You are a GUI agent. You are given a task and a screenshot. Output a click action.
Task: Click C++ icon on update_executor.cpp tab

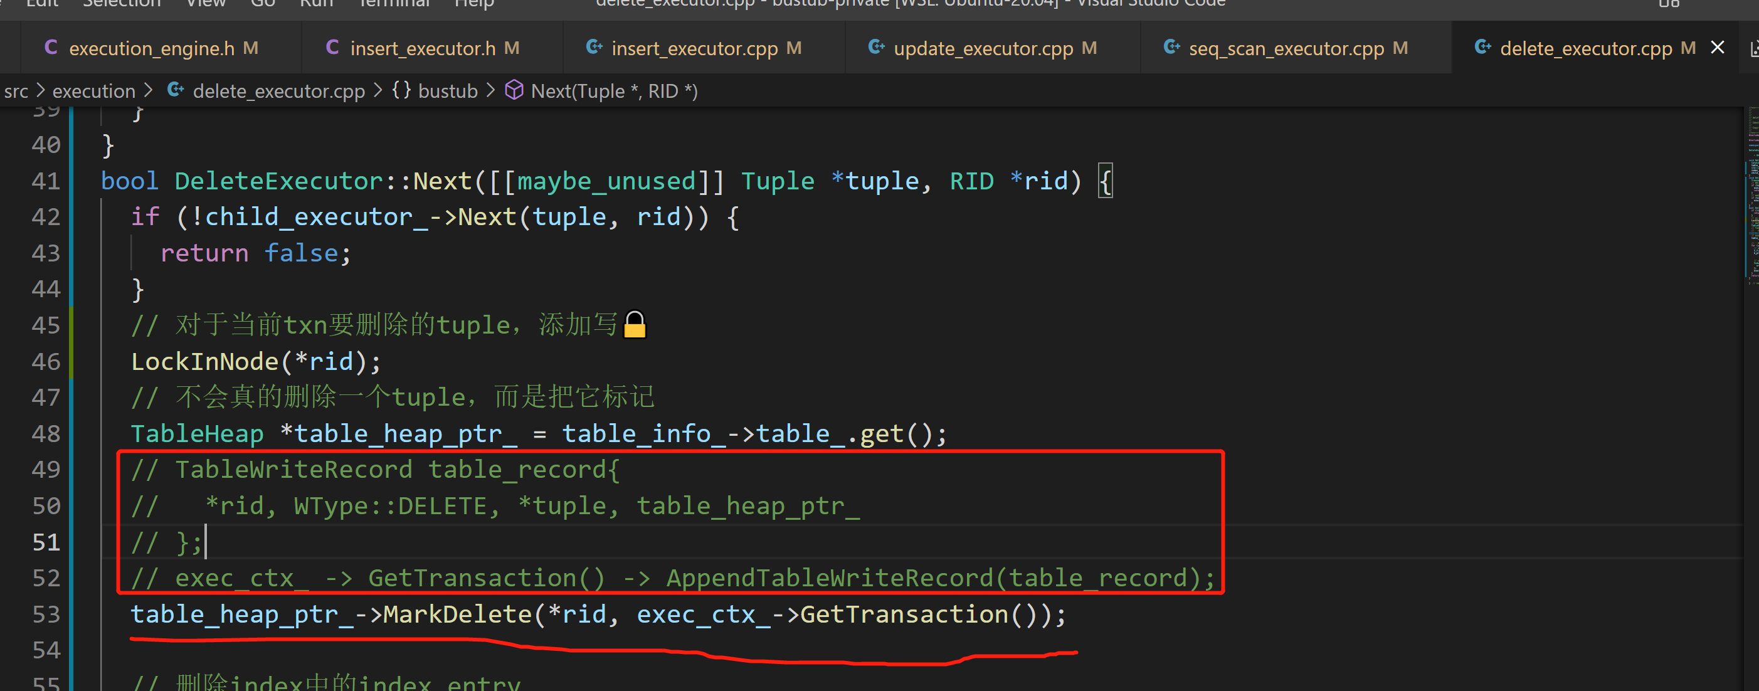pos(876,48)
